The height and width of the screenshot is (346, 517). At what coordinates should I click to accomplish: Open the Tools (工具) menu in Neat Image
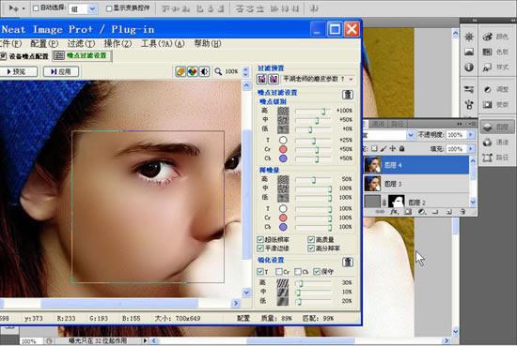tap(163, 44)
